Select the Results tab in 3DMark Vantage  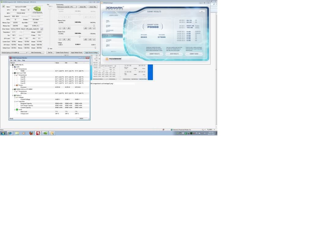[112, 36]
